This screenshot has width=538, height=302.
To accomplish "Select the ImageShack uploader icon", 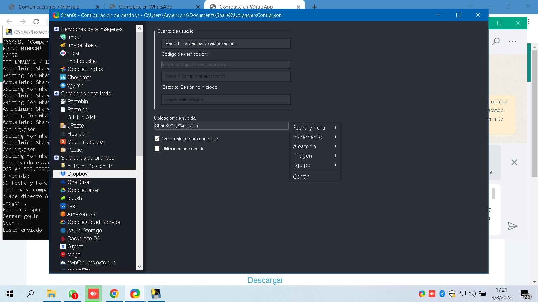I will (63, 45).
